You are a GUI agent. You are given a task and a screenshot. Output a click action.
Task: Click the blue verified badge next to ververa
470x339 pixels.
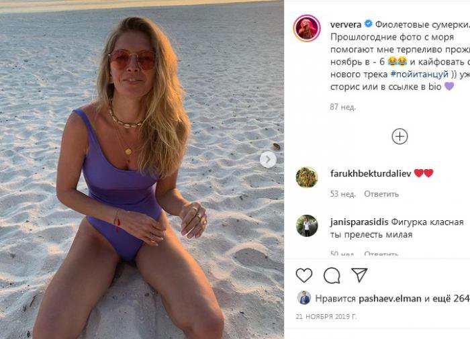point(369,23)
